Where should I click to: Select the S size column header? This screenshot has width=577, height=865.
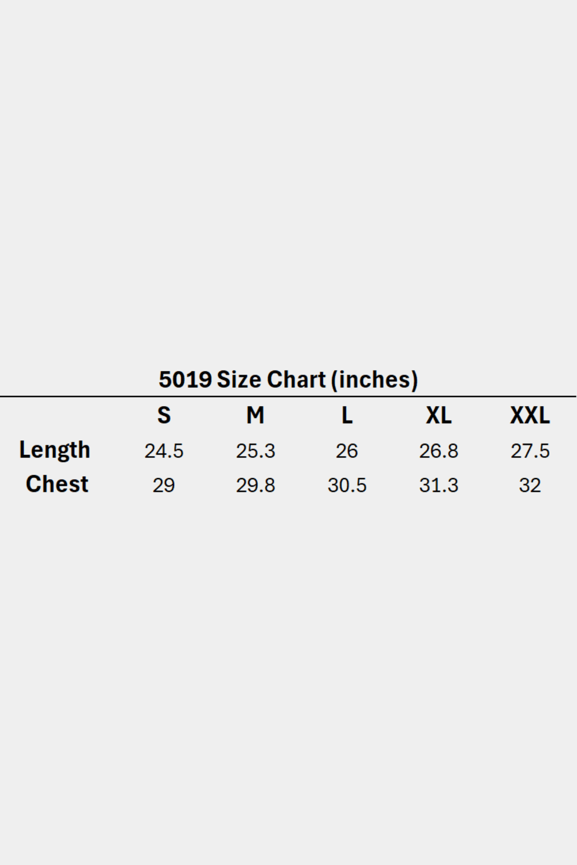pos(164,415)
